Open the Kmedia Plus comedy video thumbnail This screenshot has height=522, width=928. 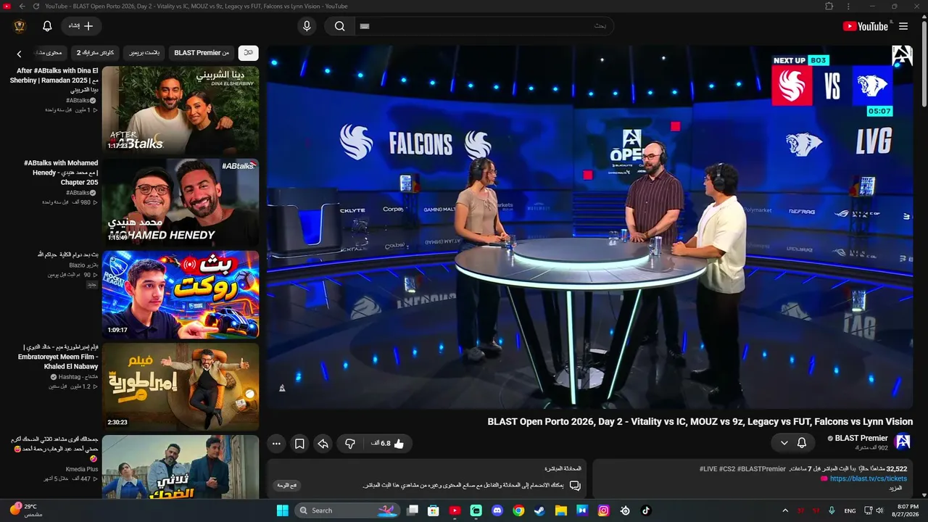pyautogui.click(x=181, y=467)
